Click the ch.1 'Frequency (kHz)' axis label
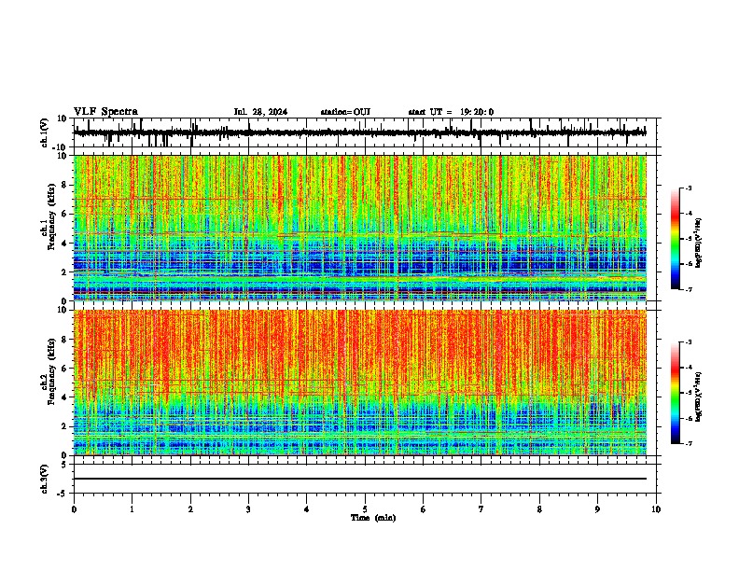The height and width of the screenshot is (571, 739). point(51,216)
